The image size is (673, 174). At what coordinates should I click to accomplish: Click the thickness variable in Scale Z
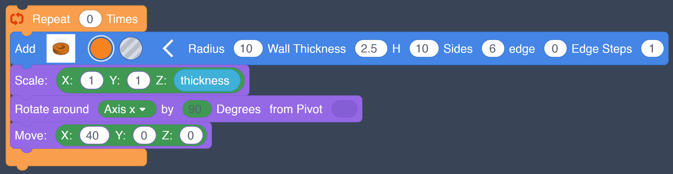(x=205, y=81)
